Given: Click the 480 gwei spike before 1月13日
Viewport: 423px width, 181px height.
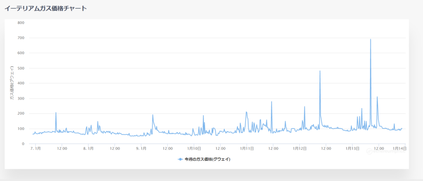Looking at the screenshot, I should click(320, 71).
